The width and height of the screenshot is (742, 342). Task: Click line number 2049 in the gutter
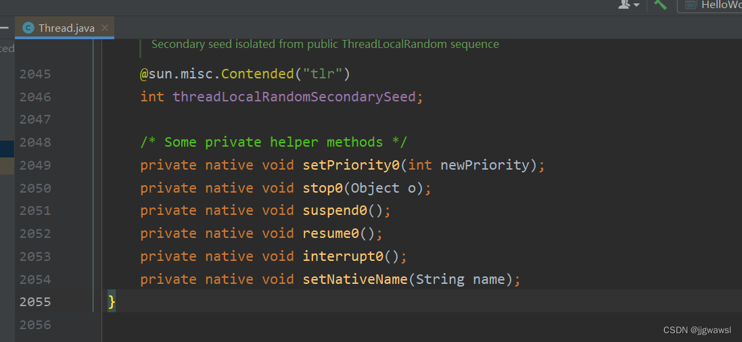(x=35, y=166)
